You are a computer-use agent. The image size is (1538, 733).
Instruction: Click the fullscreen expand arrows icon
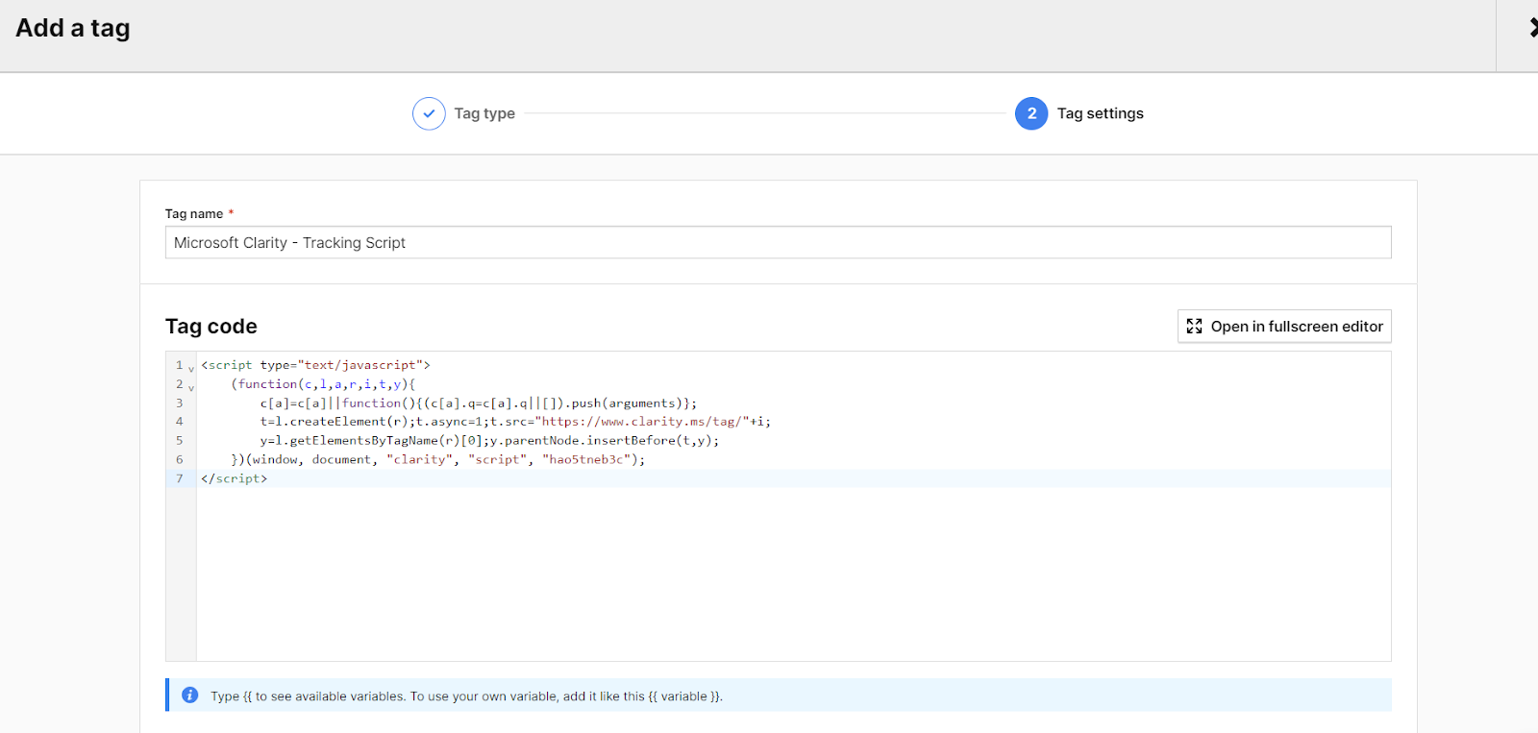(x=1194, y=327)
